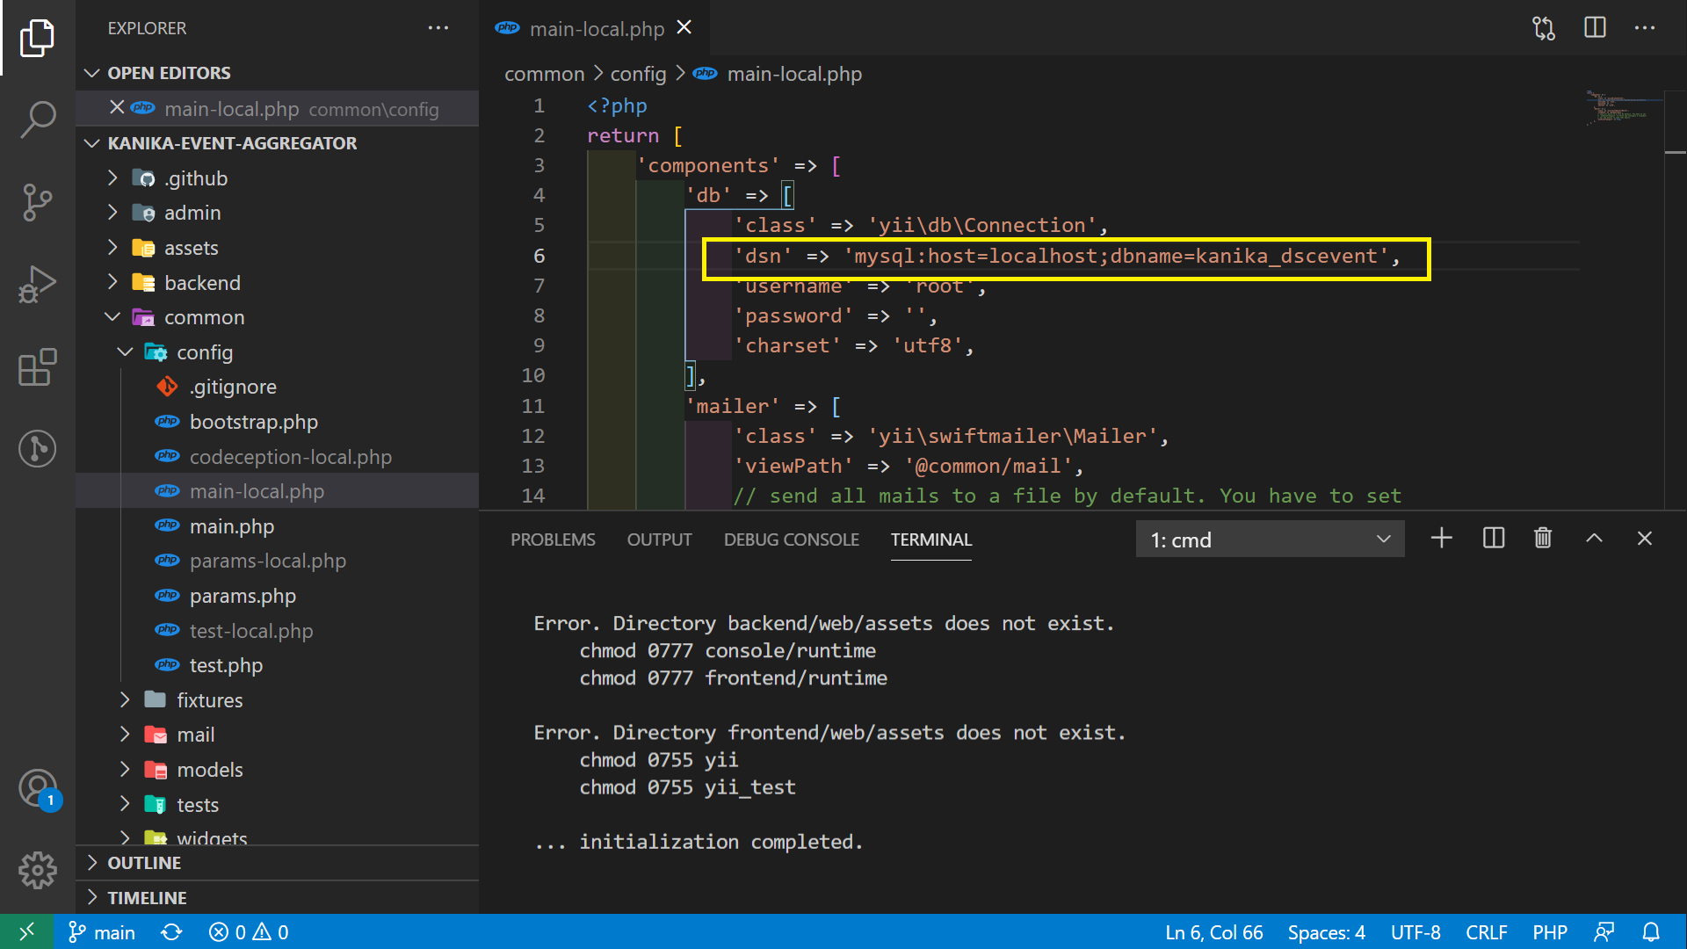Maximize the panel size
Viewport: 1687px width, 949px height.
tap(1594, 538)
